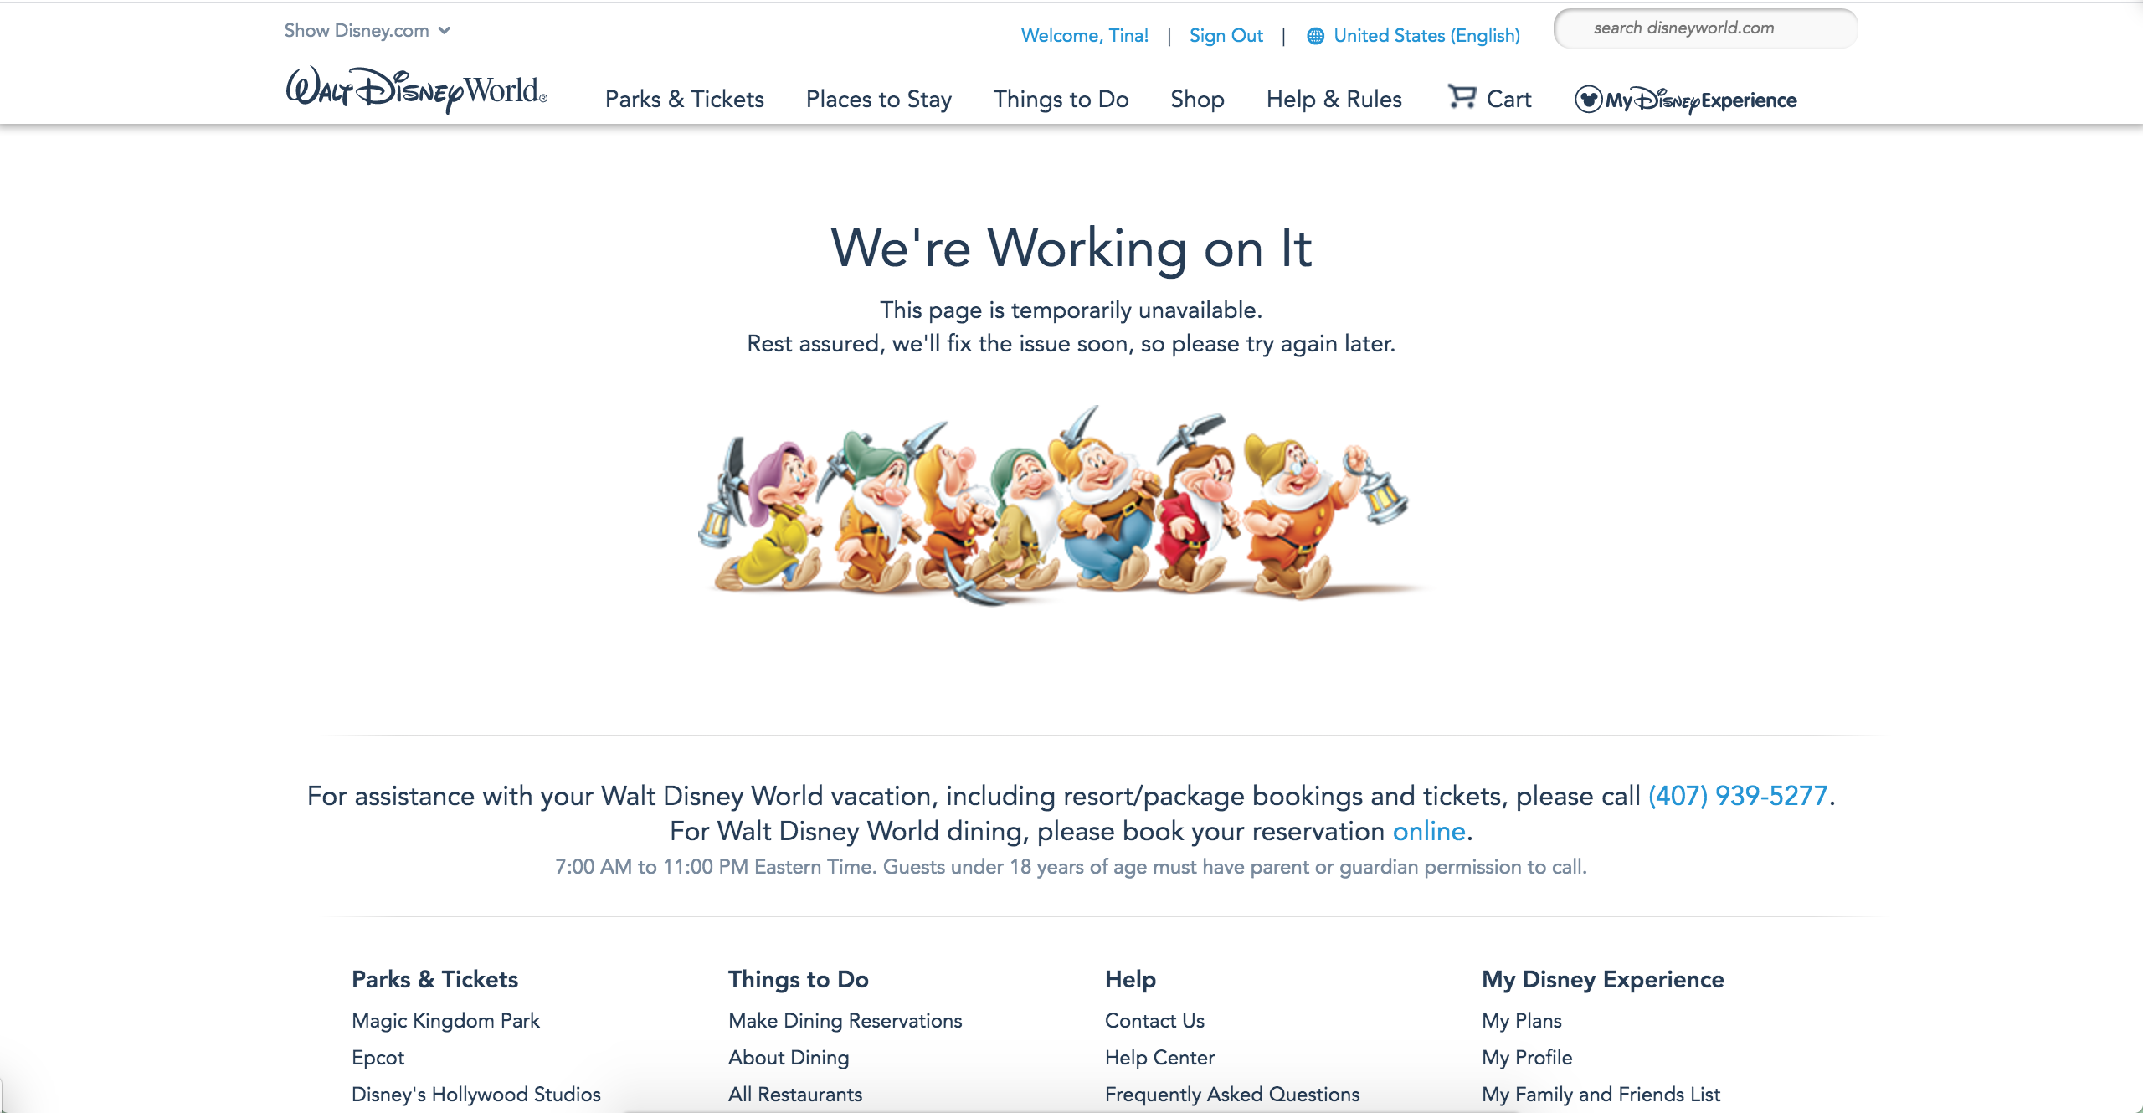Click the globe language icon

pos(1315,36)
